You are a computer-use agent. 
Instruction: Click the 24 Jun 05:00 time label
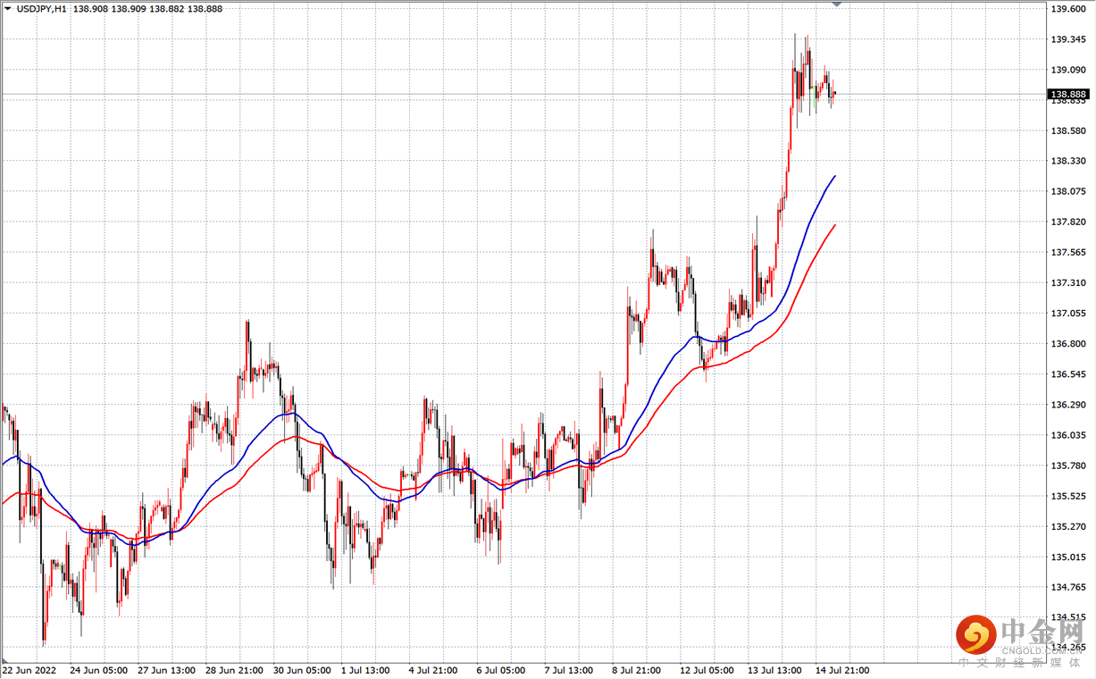click(x=98, y=670)
